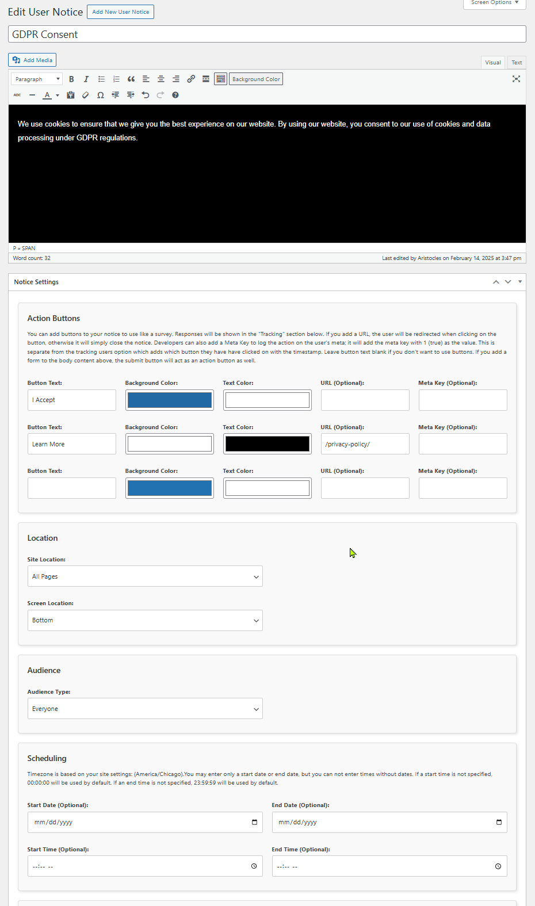Open the I Accept button background color swatch
535x906 pixels.
pos(169,400)
